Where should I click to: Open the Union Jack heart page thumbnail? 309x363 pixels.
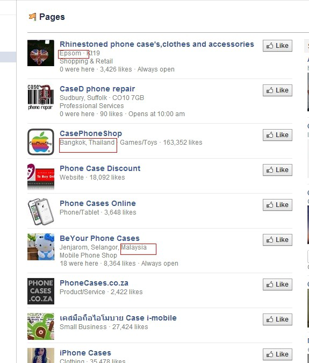point(41,53)
